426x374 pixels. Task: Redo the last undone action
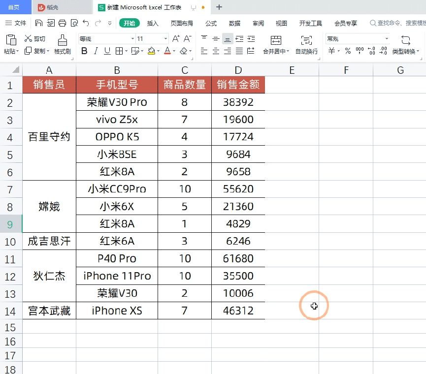tap(98, 23)
